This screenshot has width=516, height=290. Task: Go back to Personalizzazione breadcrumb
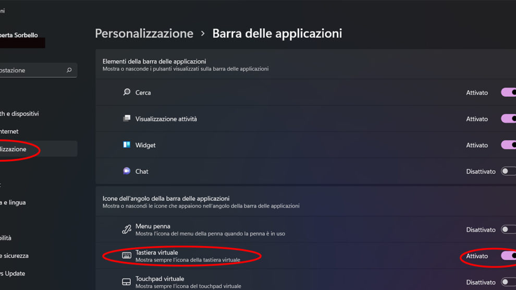144,33
